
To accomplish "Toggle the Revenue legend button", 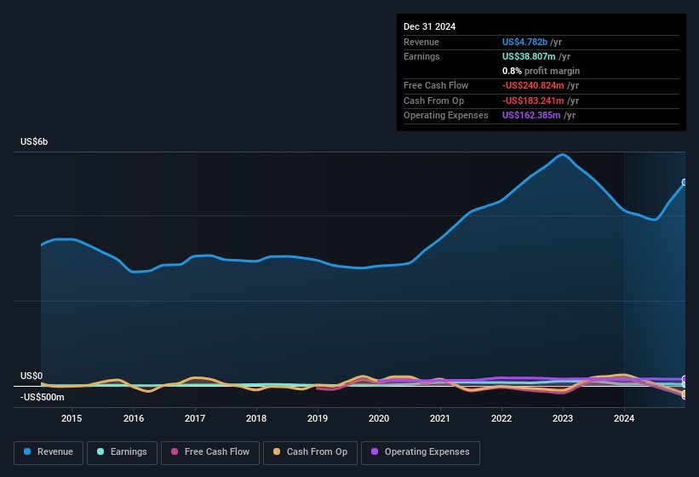I will pyautogui.click(x=49, y=452).
